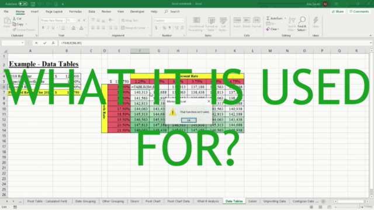Open Sort & Filter menu
374x210 pixels.
292,24
